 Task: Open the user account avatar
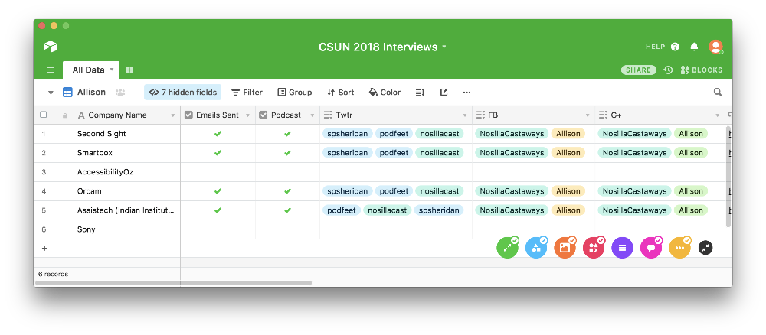pyautogui.click(x=715, y=47)
